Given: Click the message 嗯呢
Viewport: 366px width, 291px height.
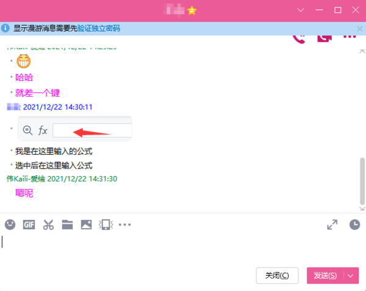Looking at the screenshot, I should 24,193.
